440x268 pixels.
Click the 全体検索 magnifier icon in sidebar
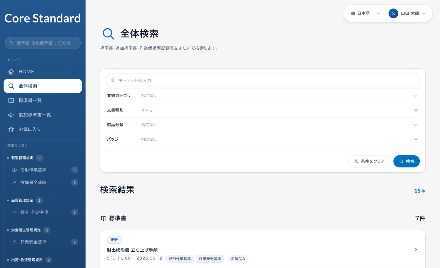click(11, 86)
